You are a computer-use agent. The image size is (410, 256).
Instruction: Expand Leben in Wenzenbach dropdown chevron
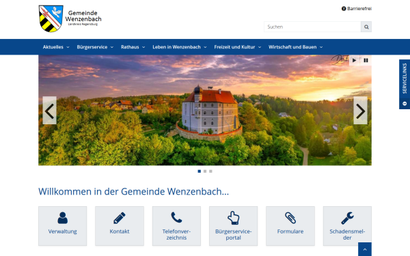[x=205, y=47]
